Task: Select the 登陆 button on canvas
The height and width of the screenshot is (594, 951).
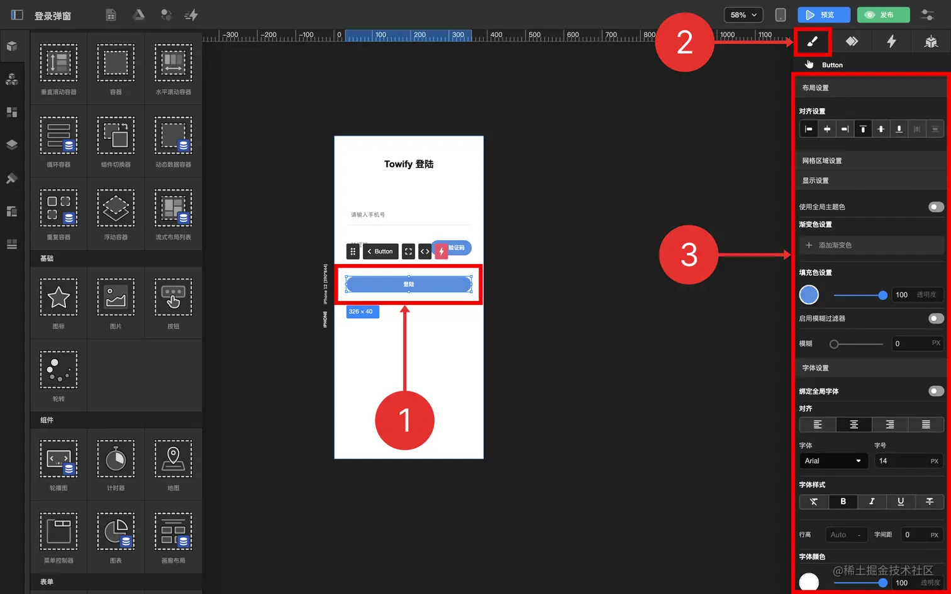Action: [x=409, y=284]
